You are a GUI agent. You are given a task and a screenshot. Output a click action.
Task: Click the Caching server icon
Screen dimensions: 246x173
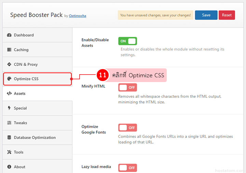pyautogui.click(x=9, y=50)
